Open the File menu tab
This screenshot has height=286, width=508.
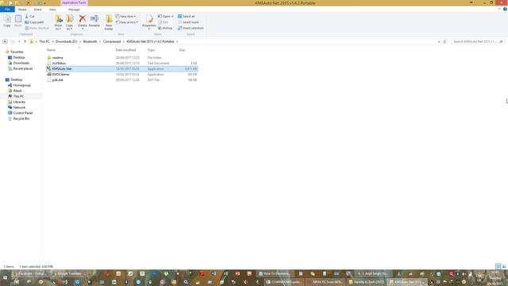(x=7, y=10)
